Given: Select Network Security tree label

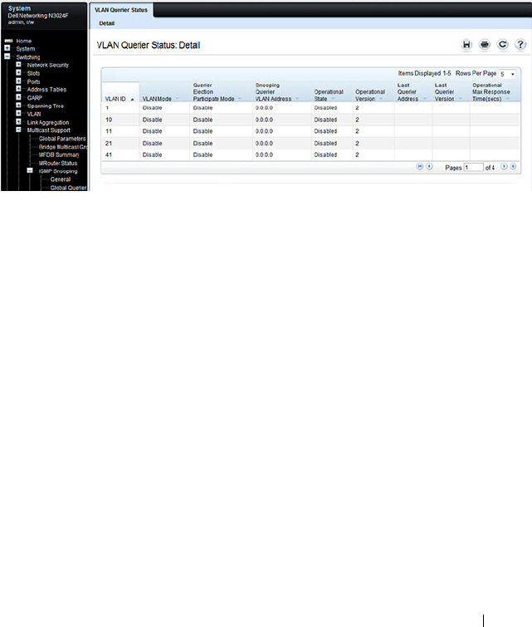Looking at the screenshot, I should click(47, 65).
